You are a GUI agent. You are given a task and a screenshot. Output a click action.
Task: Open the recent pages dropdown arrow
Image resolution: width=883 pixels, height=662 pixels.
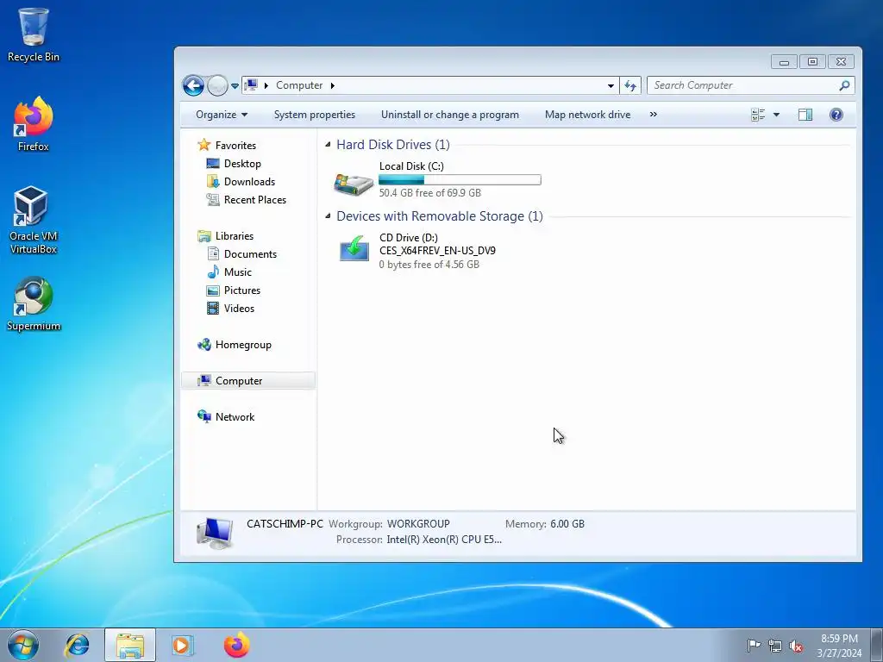point(235,85)
